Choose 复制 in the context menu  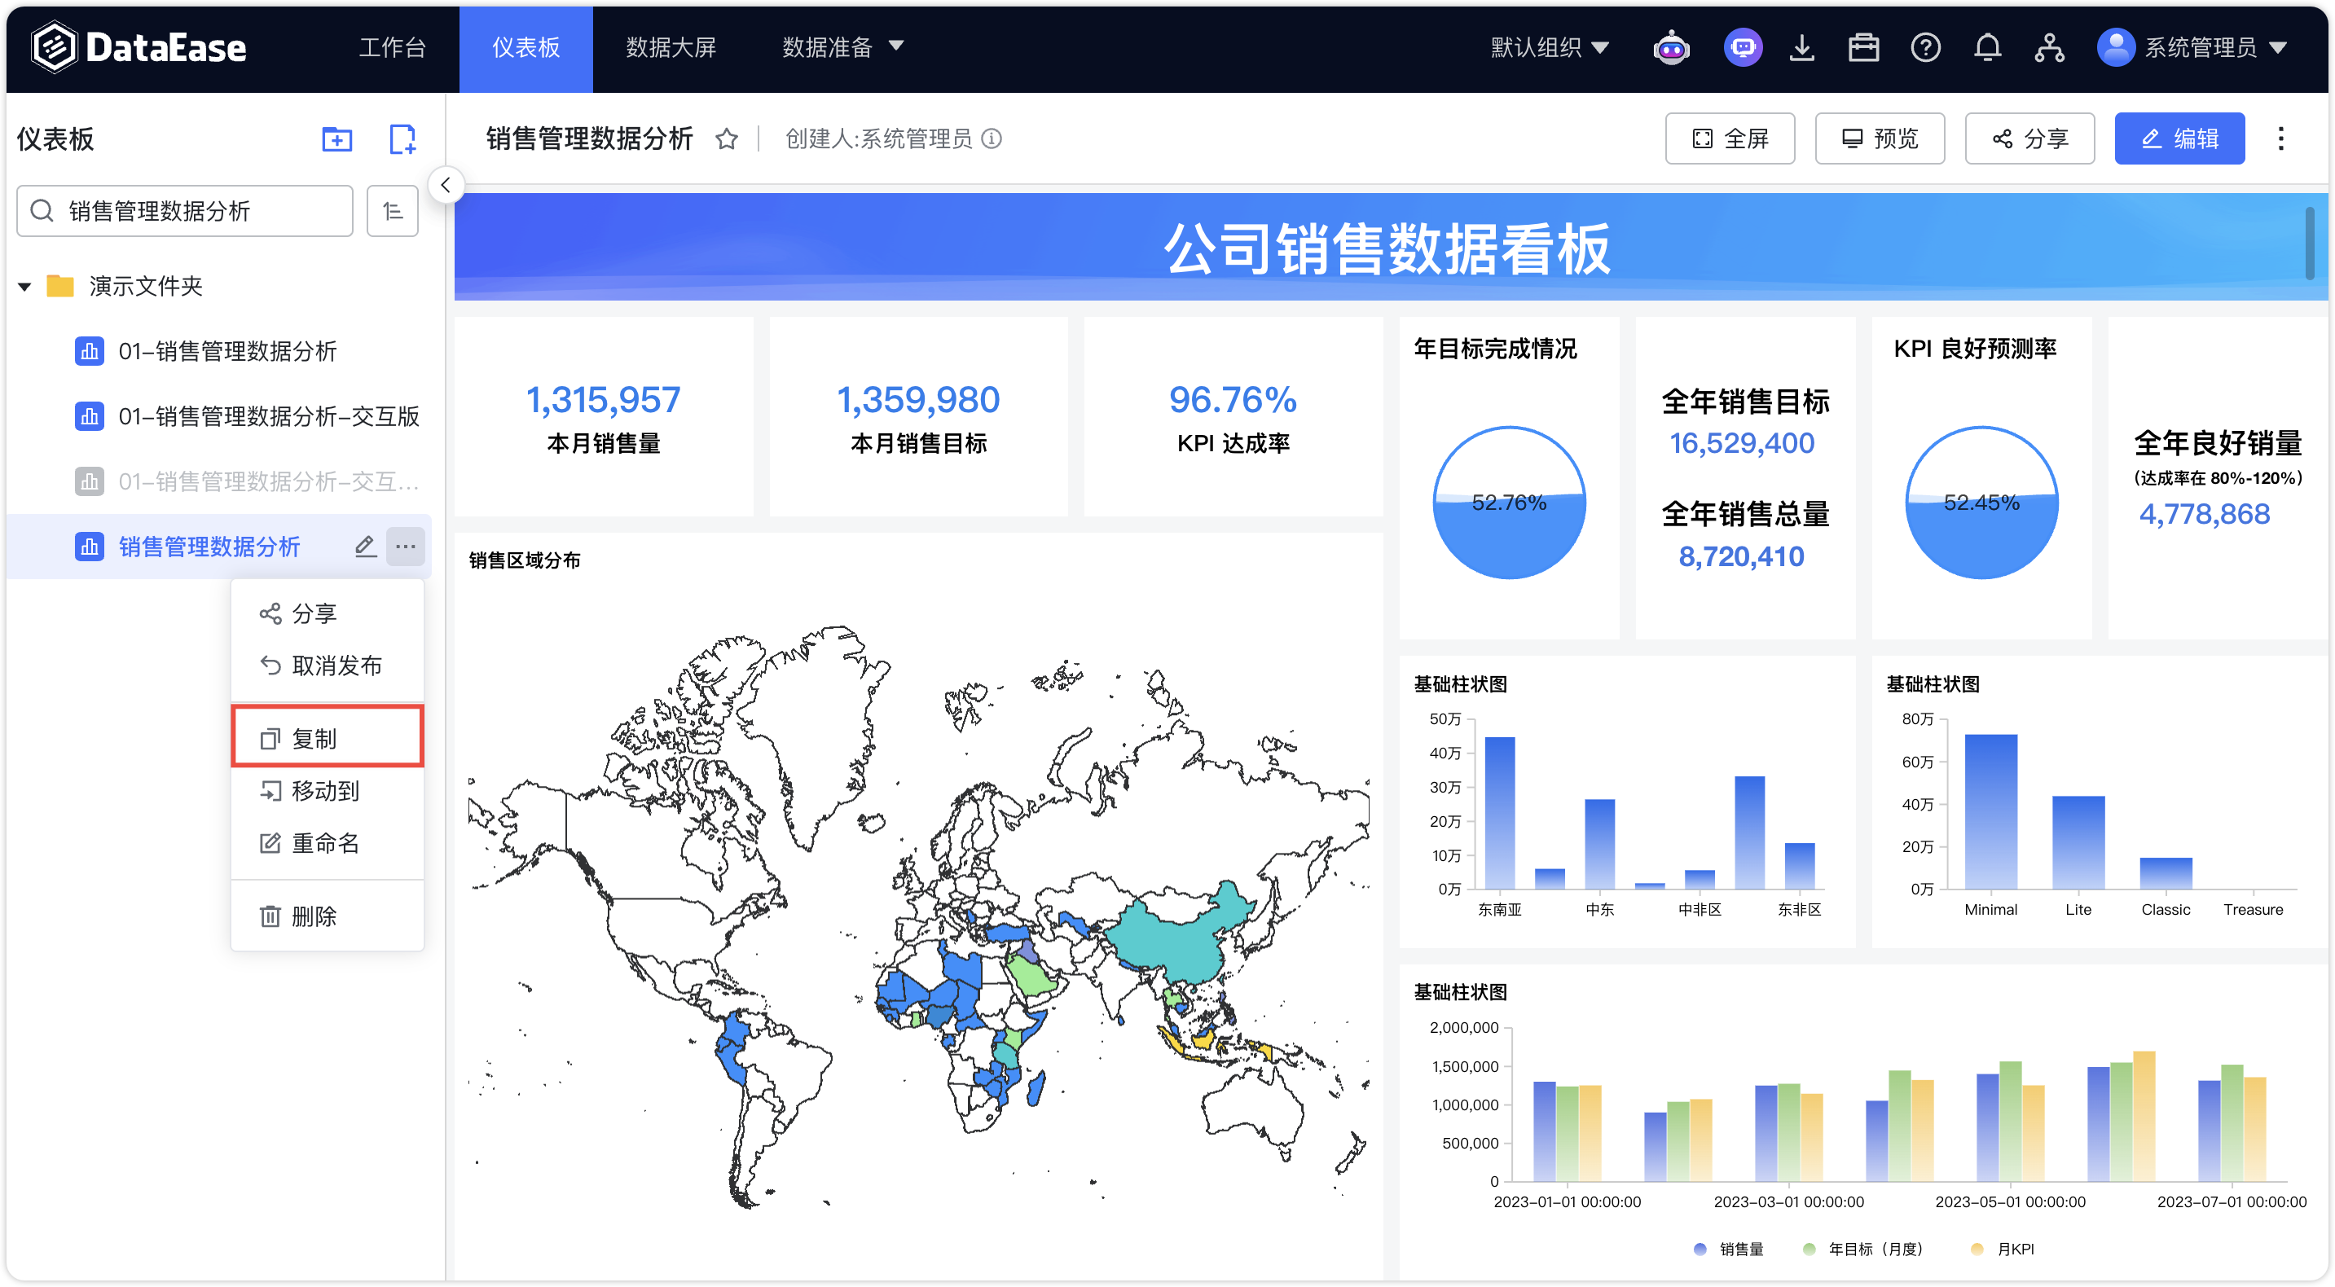point(328,738)
